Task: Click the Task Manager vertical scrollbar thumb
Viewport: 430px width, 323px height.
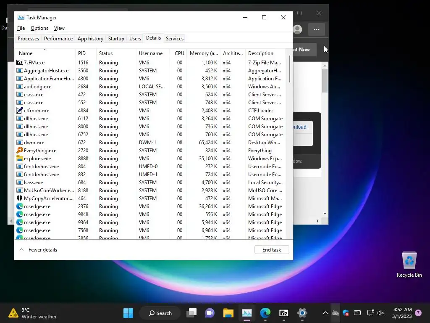Action: [290, 69]
